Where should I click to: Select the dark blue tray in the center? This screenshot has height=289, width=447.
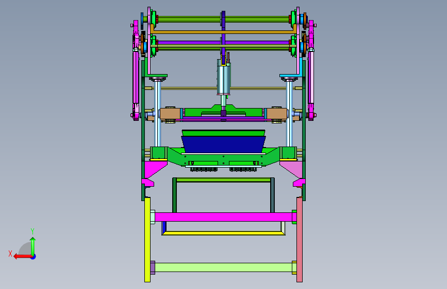pos(224,144)
